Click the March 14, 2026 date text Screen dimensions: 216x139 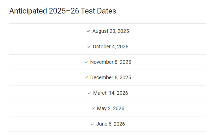pos(110,93)
